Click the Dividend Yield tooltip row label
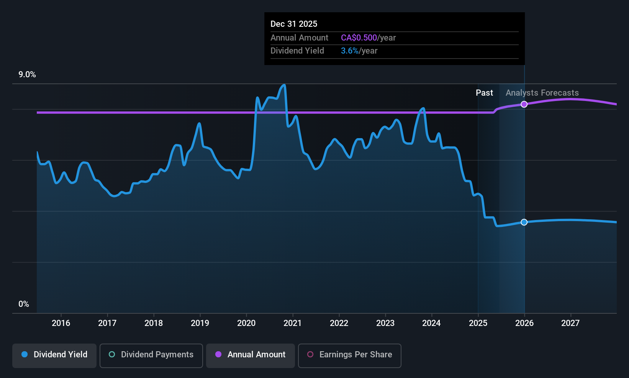The height and width of the screenshot is (378, 629). pos(297,51)
